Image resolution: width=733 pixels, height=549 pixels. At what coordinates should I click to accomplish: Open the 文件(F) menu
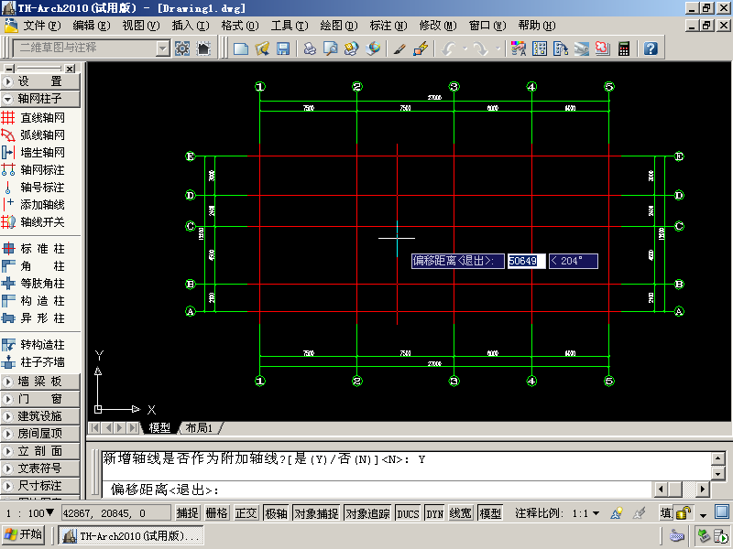(42, 26)
